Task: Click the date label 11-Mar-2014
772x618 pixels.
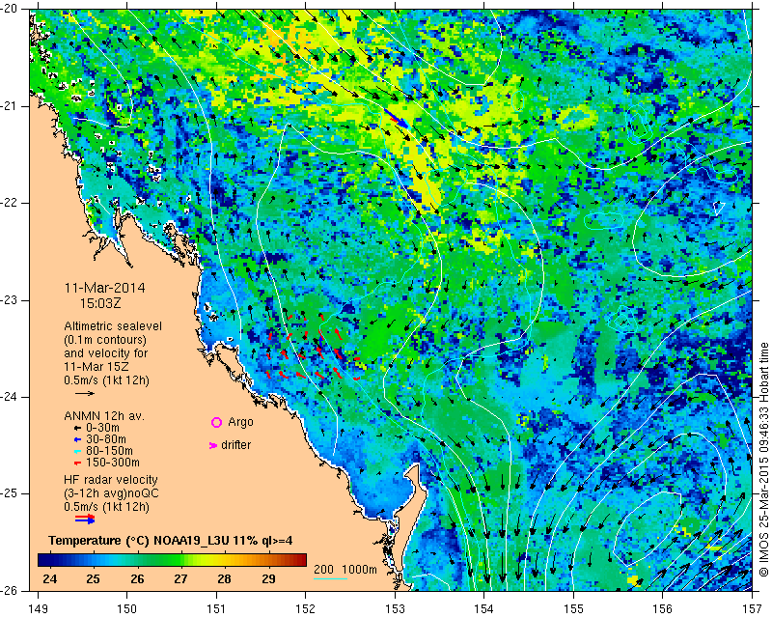Action: pos(105,288)
